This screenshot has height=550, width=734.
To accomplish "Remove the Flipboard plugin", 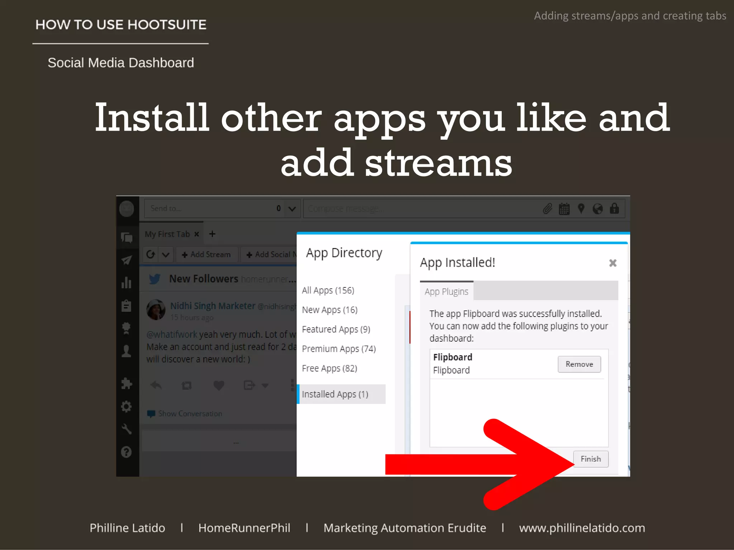I will pyautogui.click(x=579, y=364).
